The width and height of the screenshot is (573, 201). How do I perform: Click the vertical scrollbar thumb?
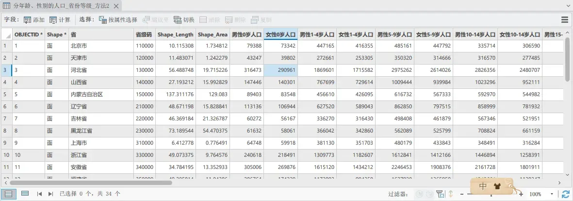(567, 59)
